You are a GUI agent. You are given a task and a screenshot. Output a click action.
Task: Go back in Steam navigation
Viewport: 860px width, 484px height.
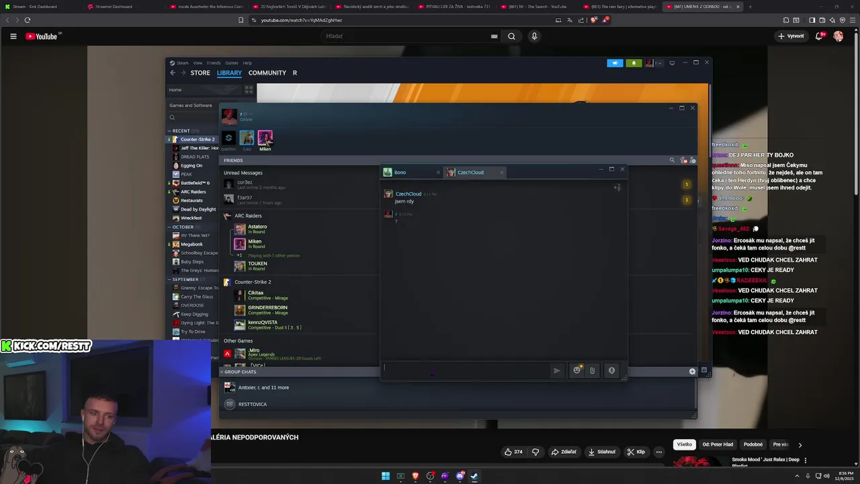[173, 73]
